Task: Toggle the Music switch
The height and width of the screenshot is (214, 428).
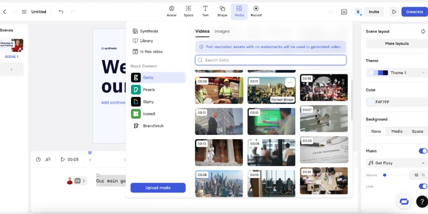Action: click(x=423, y=151)
